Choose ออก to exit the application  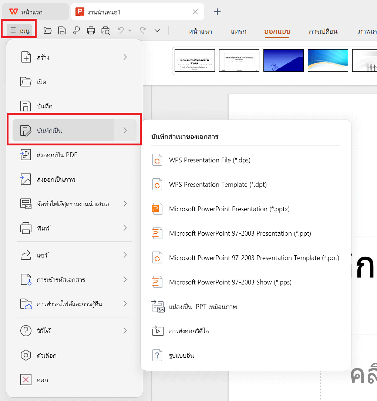click(x=74, y=380)
